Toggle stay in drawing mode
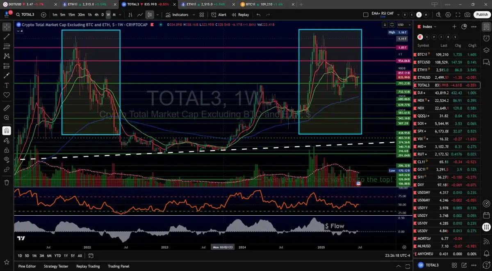Screen dimensions: 492x271 7,140
